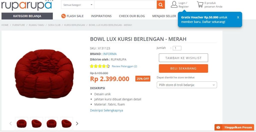Screen dimensions: 256x132
Task: Open the Inspirations menu item
Action: click(x=101, y=16)
